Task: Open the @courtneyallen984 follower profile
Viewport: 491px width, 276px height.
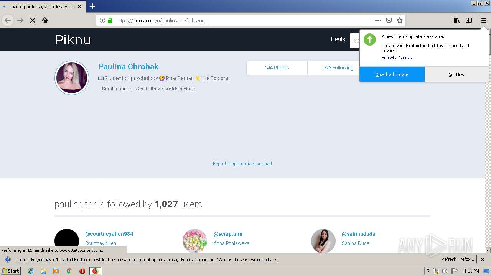Action: coord(109,234)
